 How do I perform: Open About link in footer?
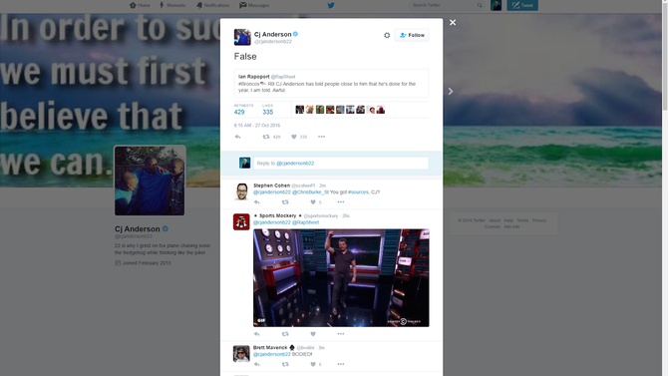click(x=495, y=220)
